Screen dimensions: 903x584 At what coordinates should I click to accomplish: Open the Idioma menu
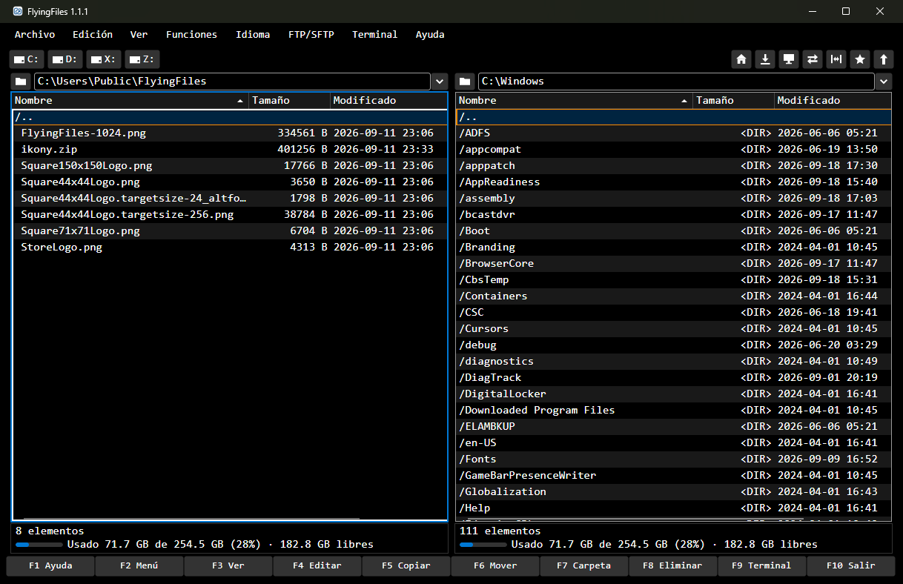pyautogui.click(x=253, y=34)
